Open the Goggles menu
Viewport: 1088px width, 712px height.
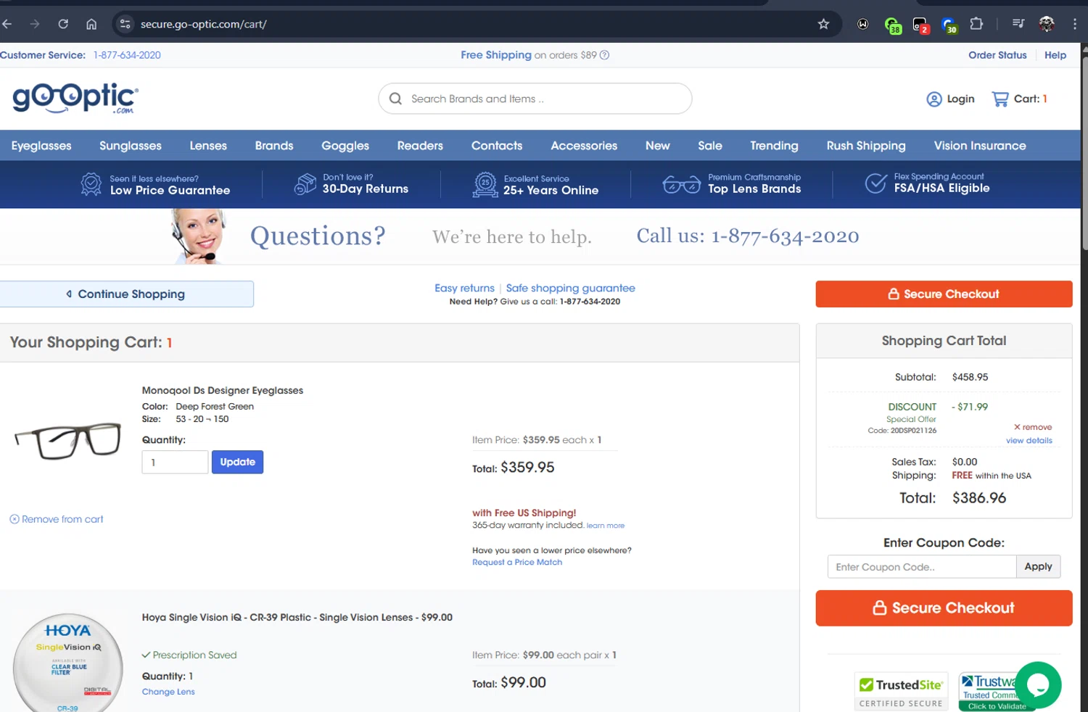coord(345,146)
